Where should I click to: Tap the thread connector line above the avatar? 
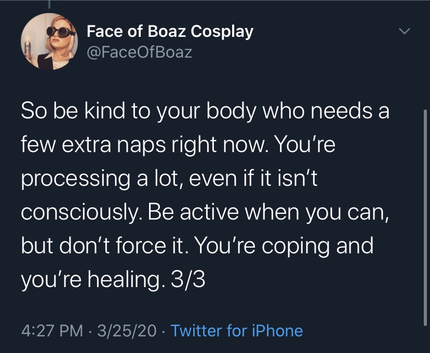(49, 4)
